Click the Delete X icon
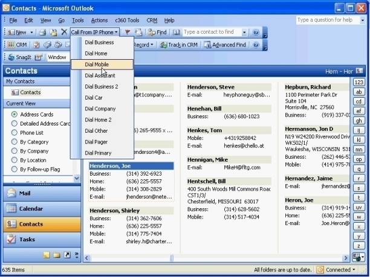Viewport: 370px width, 277px height. 64,32
